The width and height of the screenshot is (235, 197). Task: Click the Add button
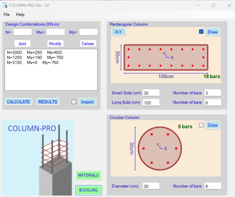coord(22,44)
